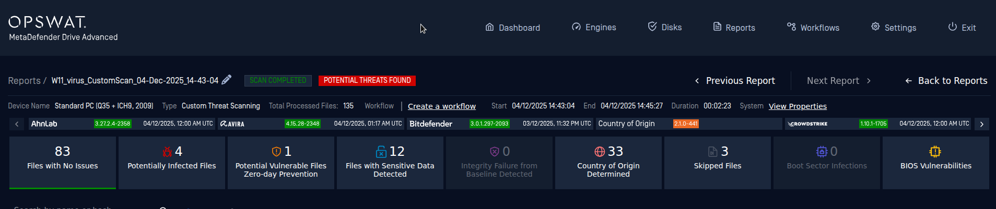Screen dimensions: 996x209
Task: Exit the MetaDefender Drive application
Action: (x=962, y=28)
